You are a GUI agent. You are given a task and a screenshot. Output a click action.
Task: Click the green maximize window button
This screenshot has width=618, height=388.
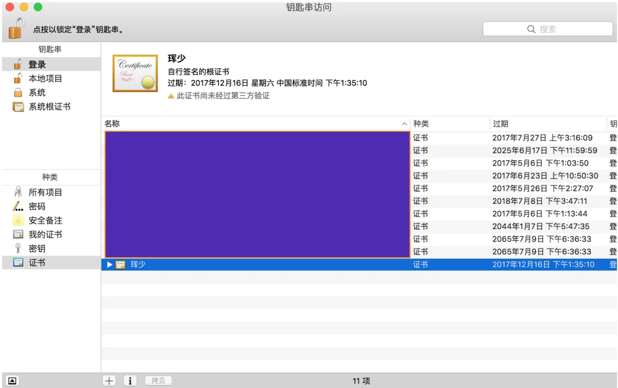click(x=37, y=7)
